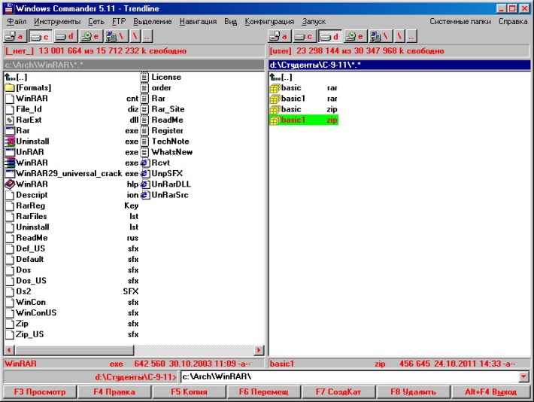The image size is (534, 402).
Task: Go up via right panel [..] entry
Action: (x=281, y=77)
